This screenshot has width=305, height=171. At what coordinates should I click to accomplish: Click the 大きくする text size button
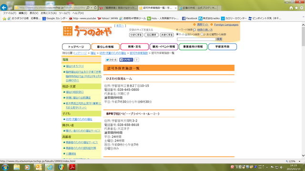tap(167, 35)
